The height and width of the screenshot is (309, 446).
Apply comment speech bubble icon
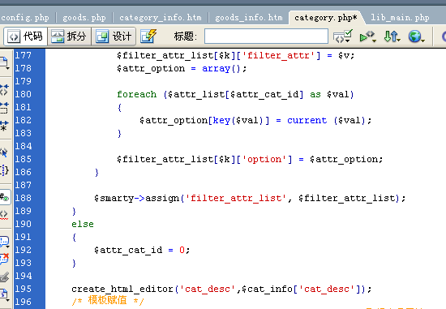[5, 242]
